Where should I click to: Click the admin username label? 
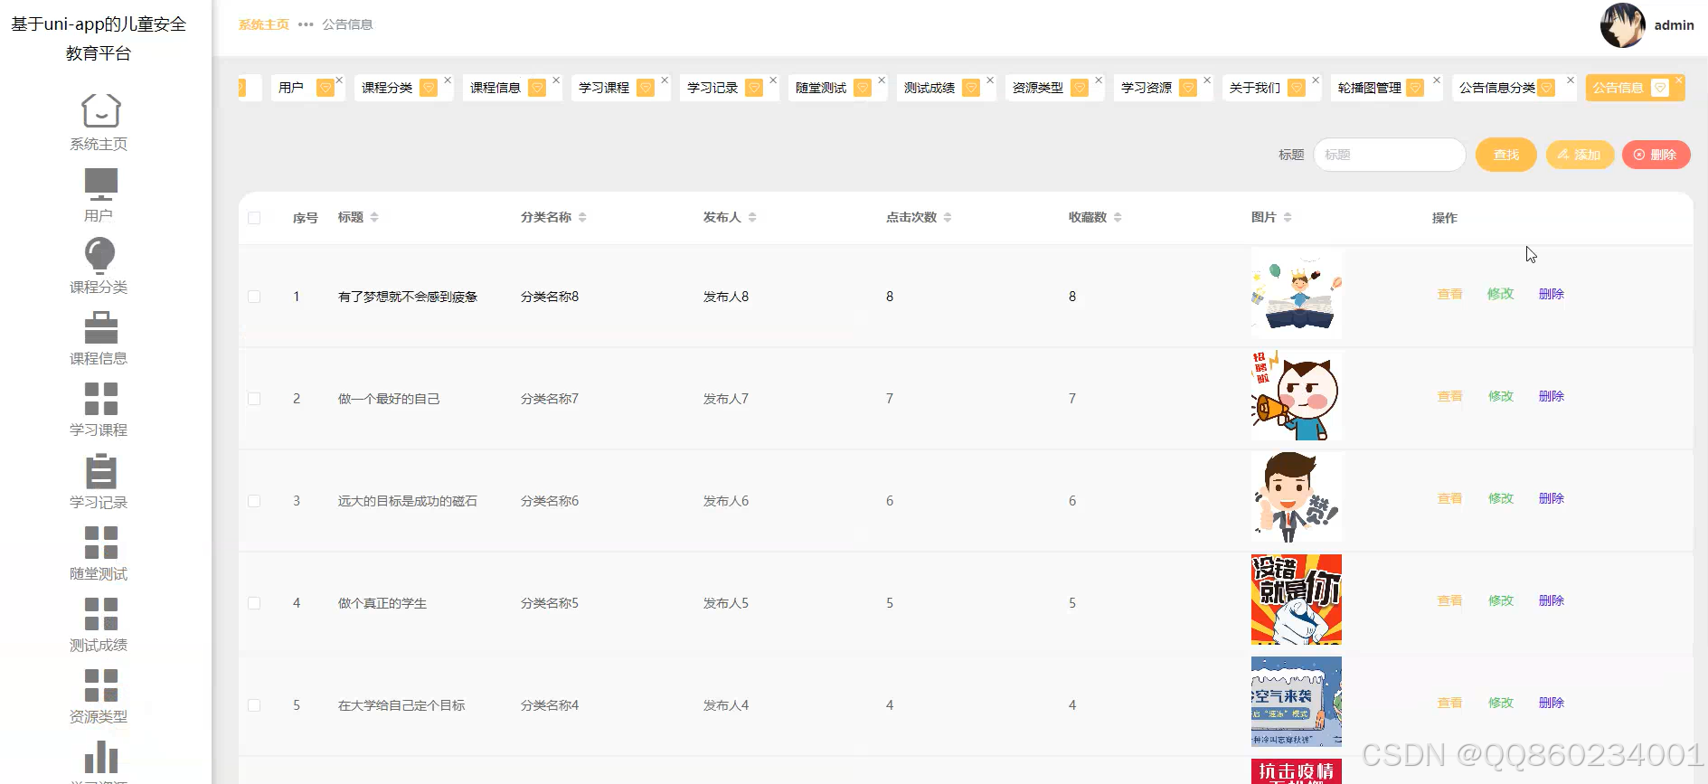coord(1674,25)
